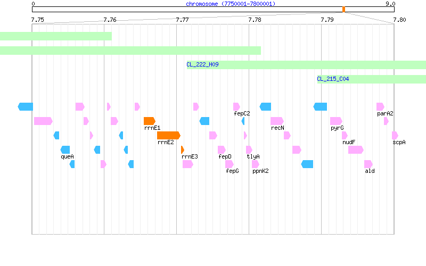Click the pink fepC2 gene arrow
The image size is (426, 266).
[x=236, y=107]
